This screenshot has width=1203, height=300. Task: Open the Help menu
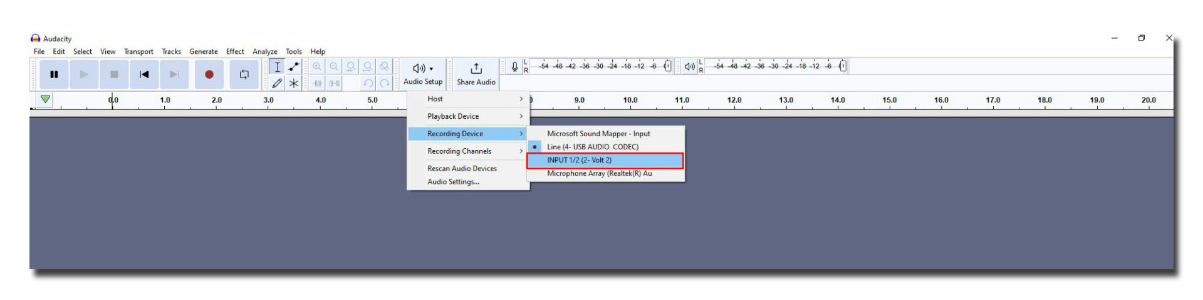coord(318,51)
